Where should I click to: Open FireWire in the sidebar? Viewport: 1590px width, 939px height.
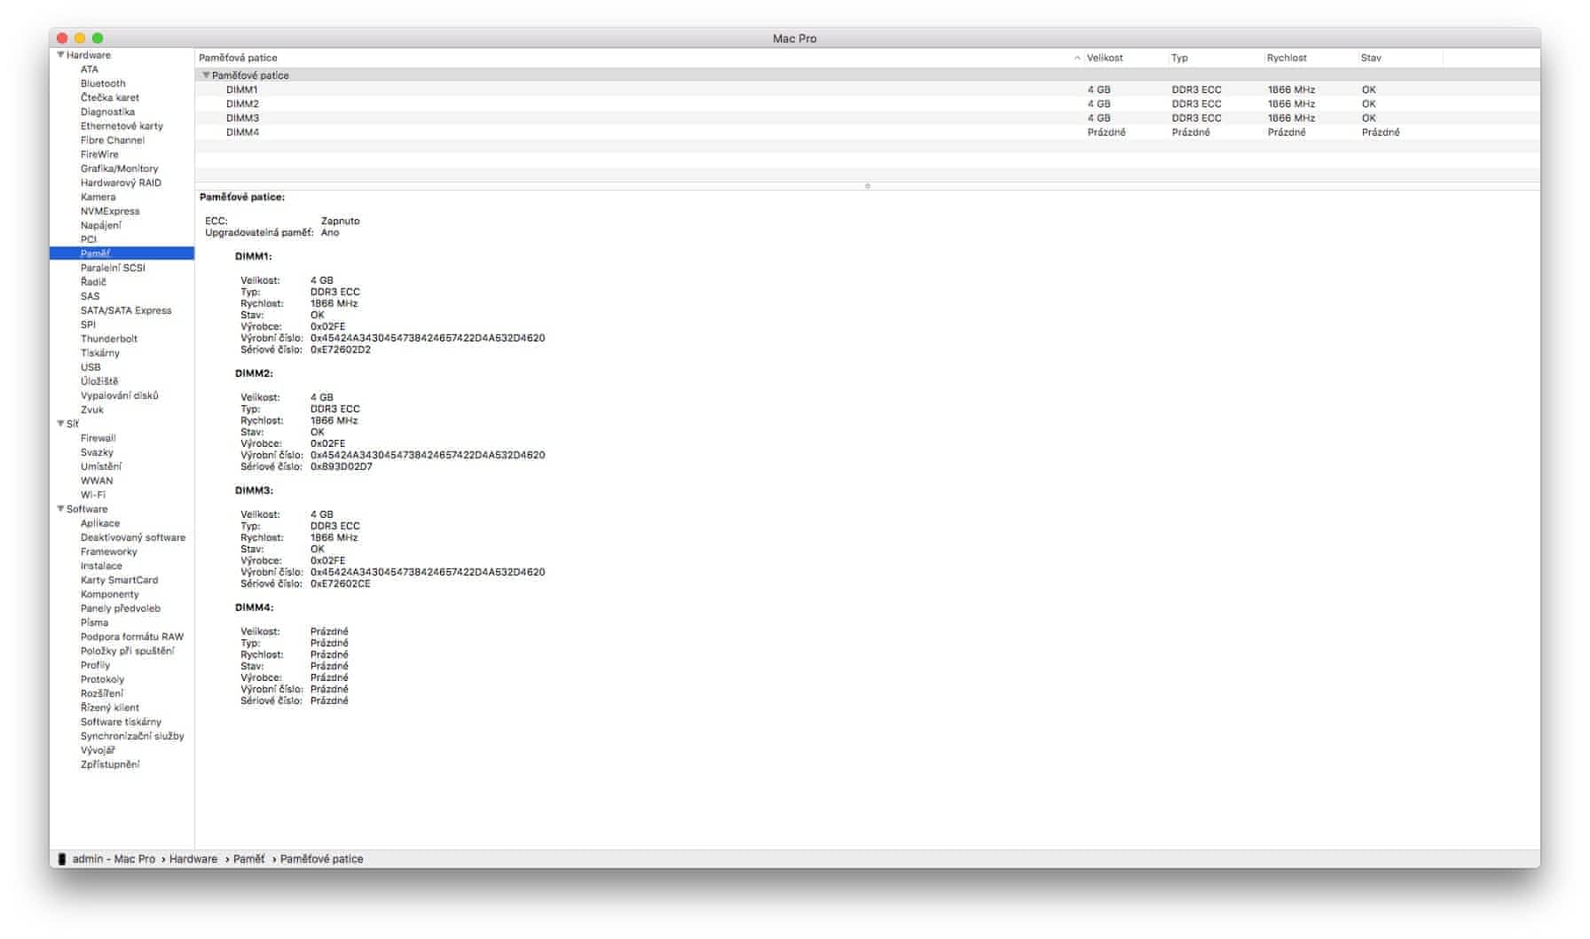tap(99, 154)
